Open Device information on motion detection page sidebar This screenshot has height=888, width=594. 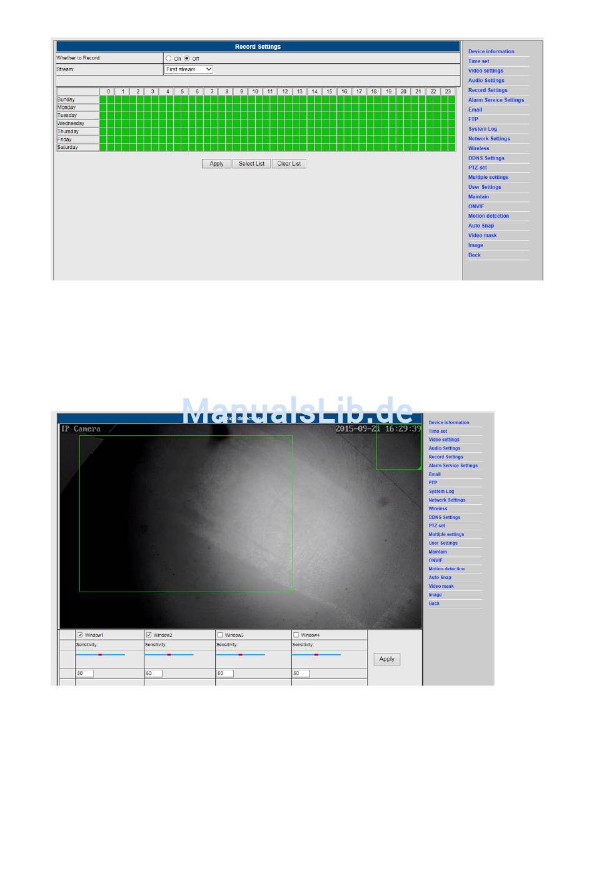(449, 423)
